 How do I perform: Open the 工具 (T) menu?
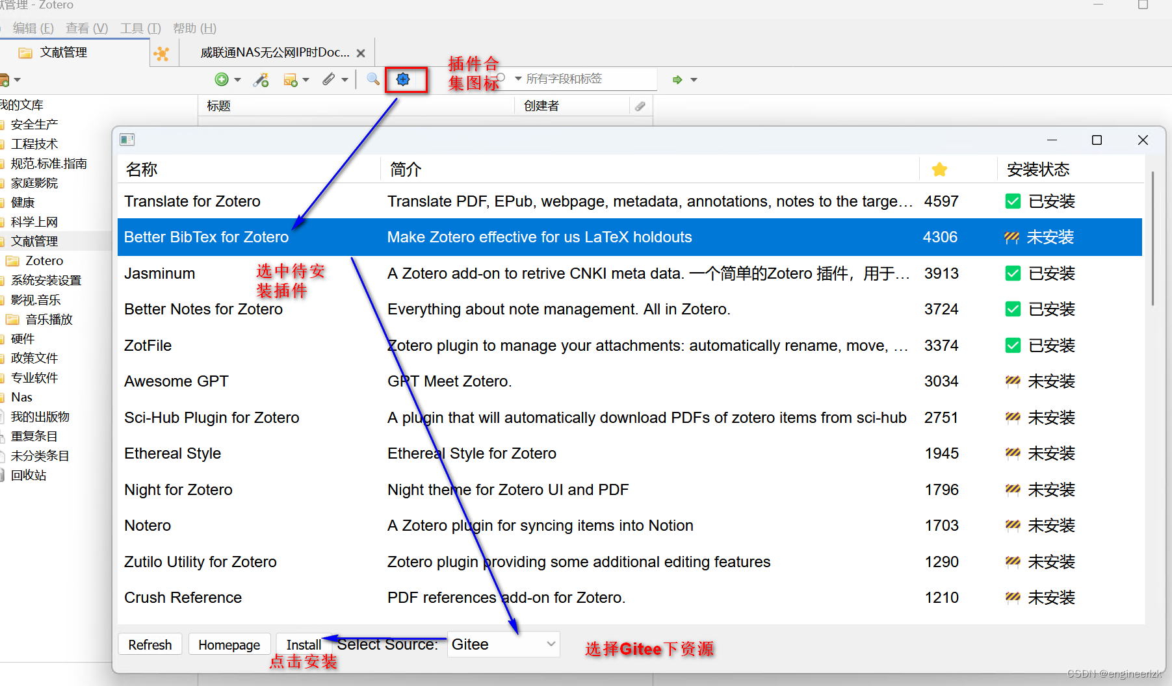click(140, 29)
